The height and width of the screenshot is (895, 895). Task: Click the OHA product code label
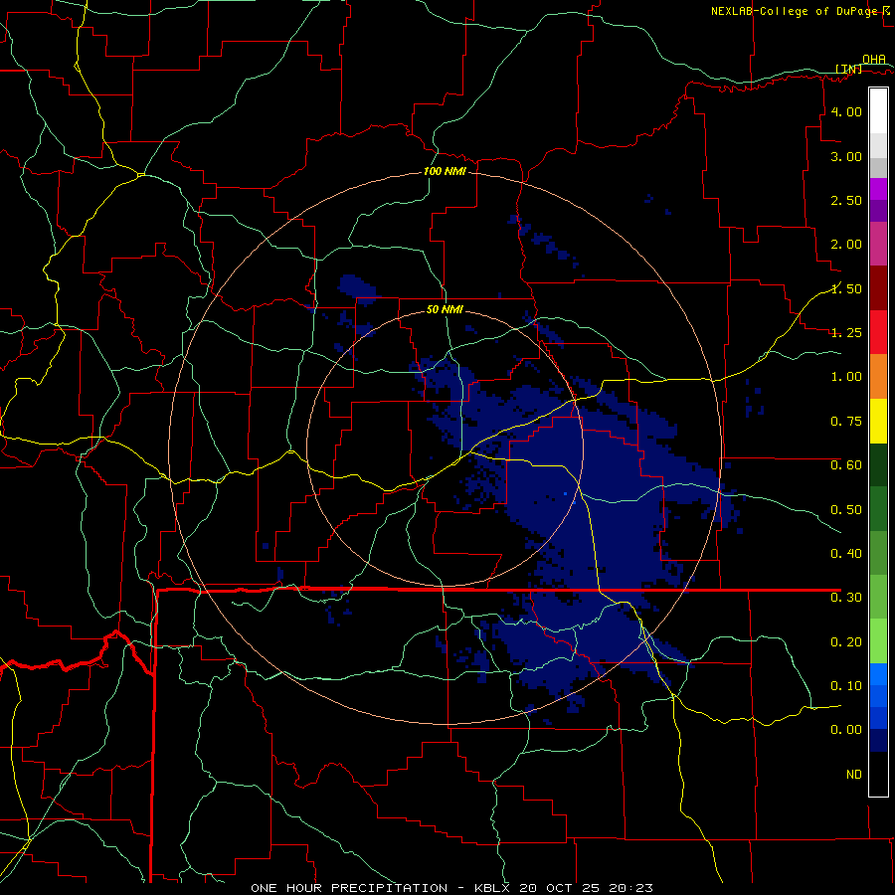(874, 59)
